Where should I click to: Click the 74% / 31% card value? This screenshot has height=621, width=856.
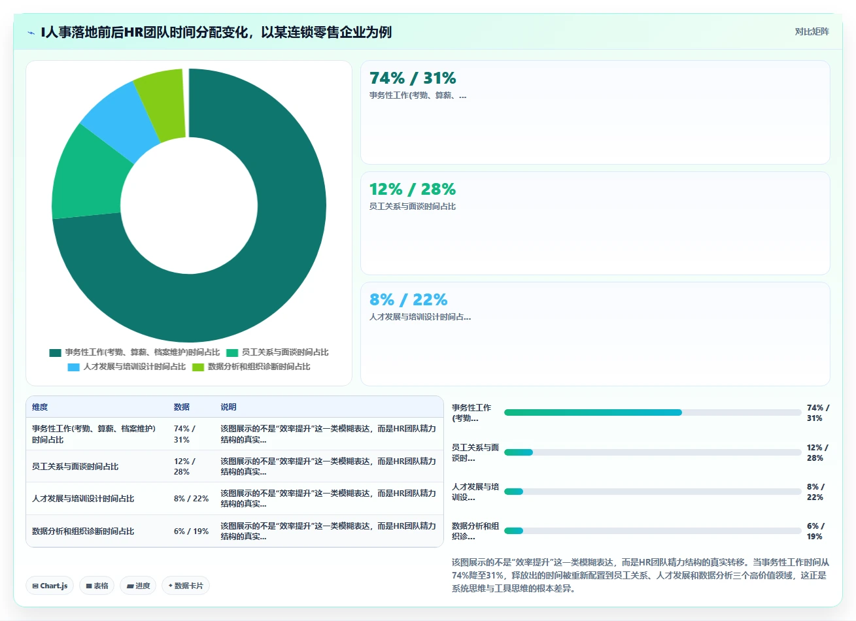[x=413, y=78]
